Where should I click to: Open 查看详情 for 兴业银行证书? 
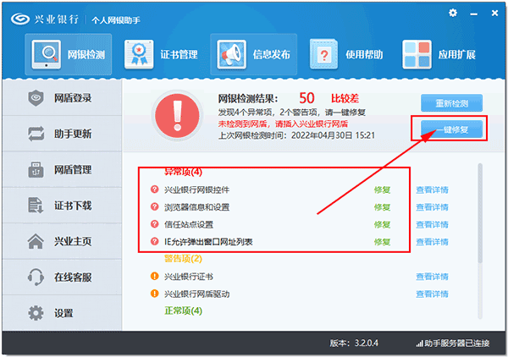(x=432, y=277)
